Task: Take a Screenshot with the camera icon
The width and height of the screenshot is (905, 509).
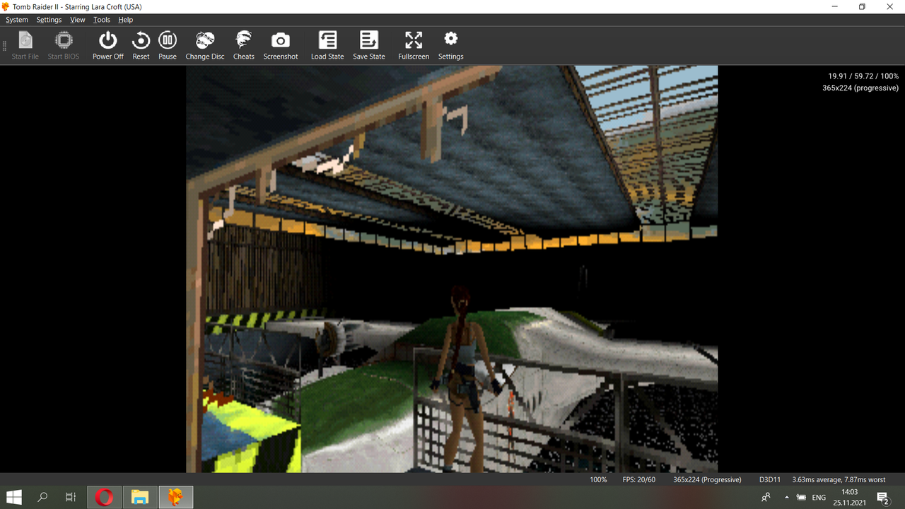Action: (281, 46)
